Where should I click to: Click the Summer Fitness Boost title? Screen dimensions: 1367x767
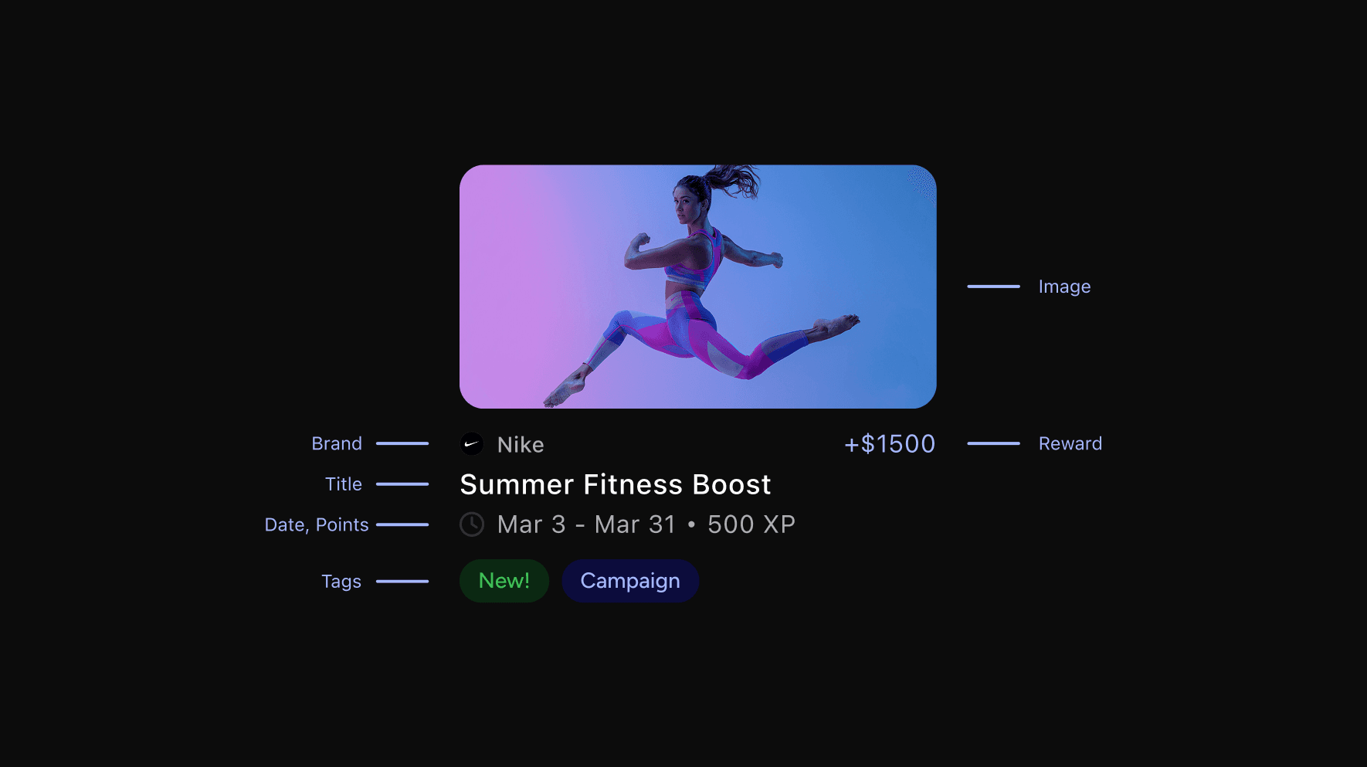coord(616,485)
